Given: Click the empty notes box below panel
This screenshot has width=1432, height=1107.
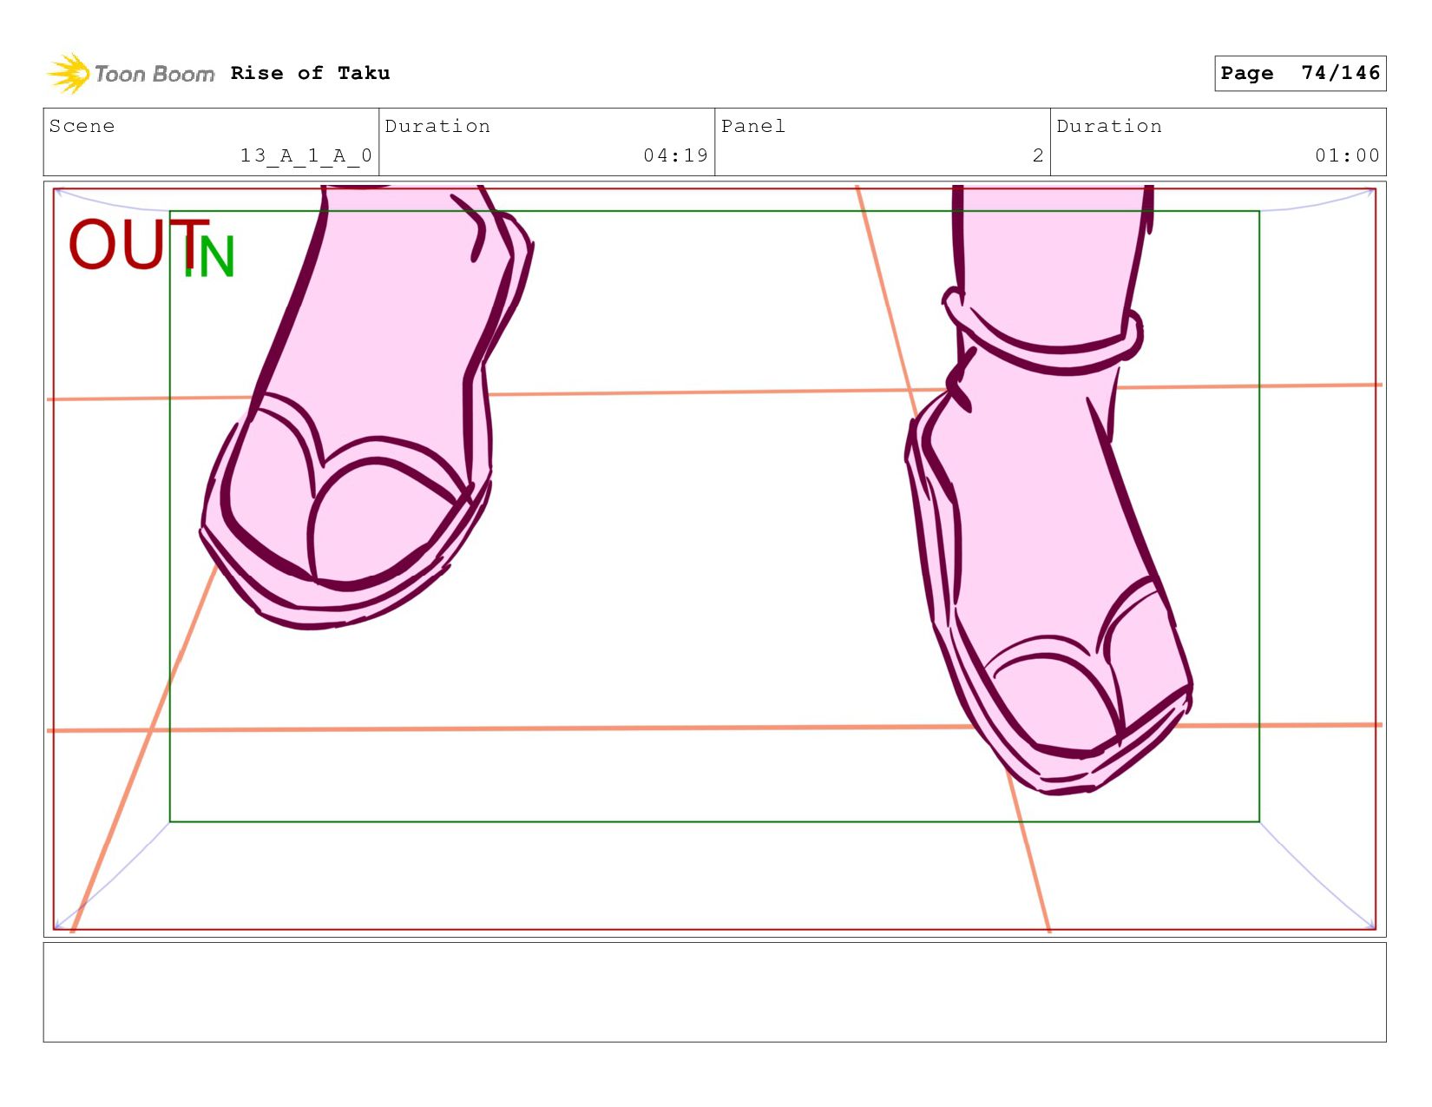Looking at the screenshot, I should (714, 992).
